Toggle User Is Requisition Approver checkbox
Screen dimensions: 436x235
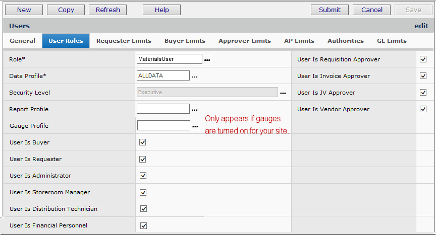[423, 59]
